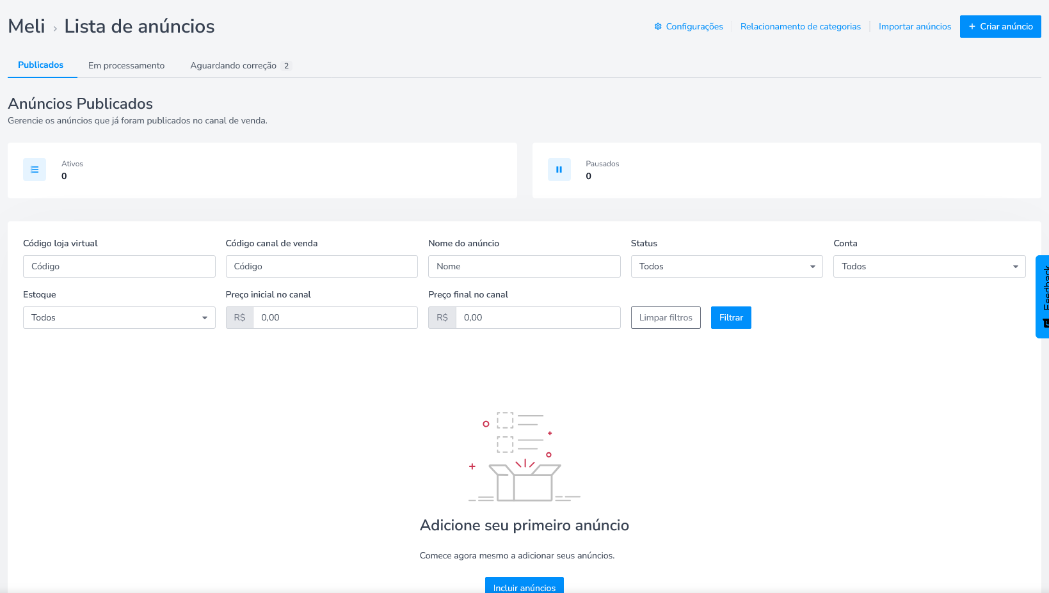
Task: Click the Ativos list icon
Action: pyautogui.click(x=35, y=170)
